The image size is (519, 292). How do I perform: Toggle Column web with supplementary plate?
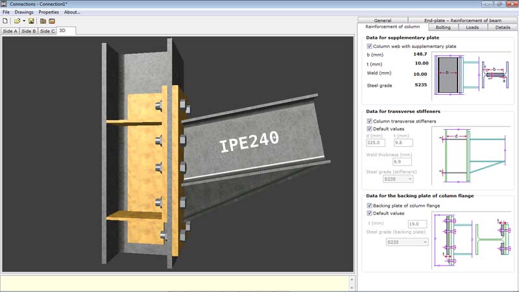(x=369, y=46)
